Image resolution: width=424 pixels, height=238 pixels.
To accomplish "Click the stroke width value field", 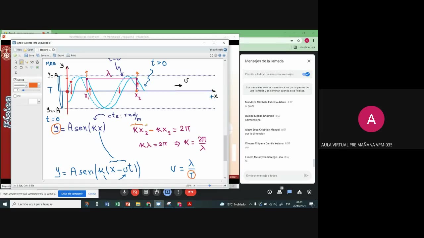I will pyautogui.click(x=17, y=90).
